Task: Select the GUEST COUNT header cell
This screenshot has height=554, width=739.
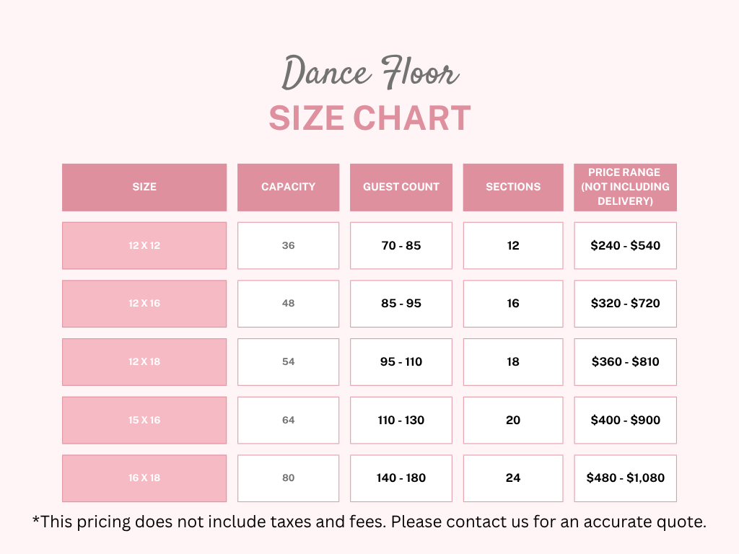Action: pyautogui.click(x=401, y=187)
